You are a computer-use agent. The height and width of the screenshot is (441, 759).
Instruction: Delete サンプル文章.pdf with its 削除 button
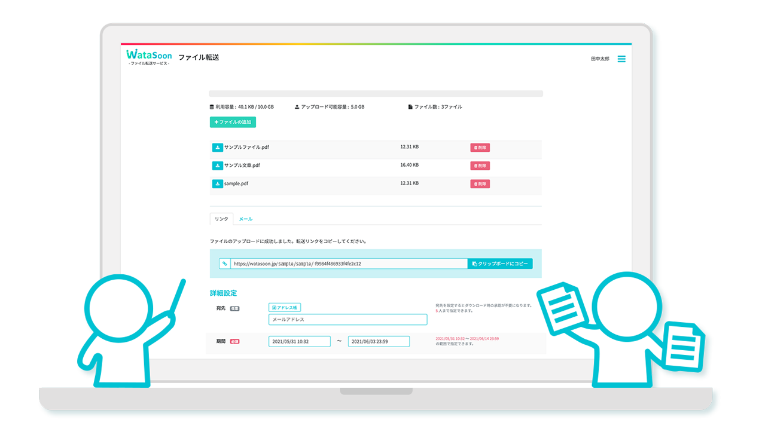coord(480,166)
